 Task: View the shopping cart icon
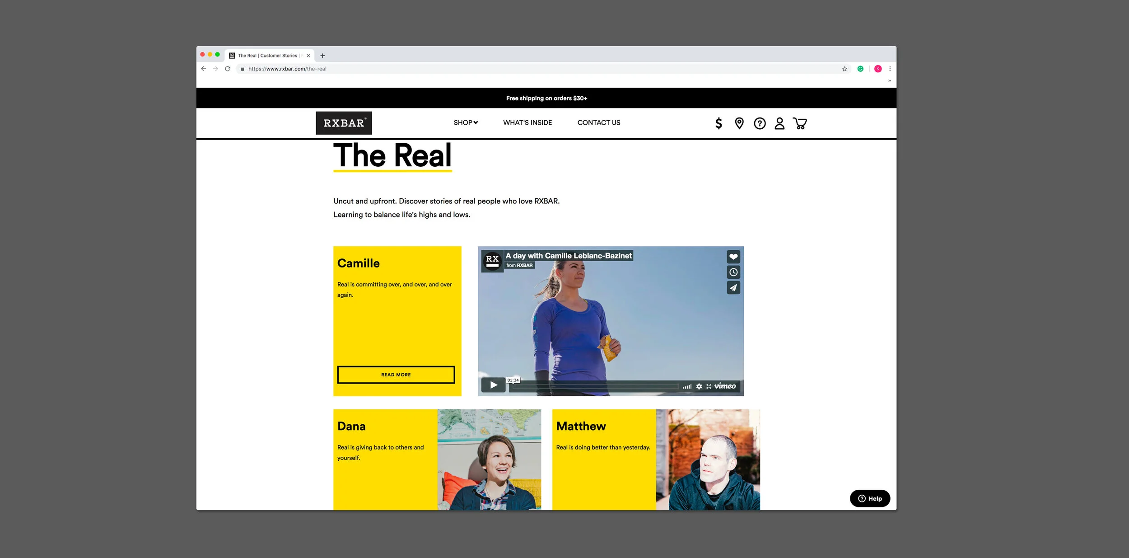point(800,123)
